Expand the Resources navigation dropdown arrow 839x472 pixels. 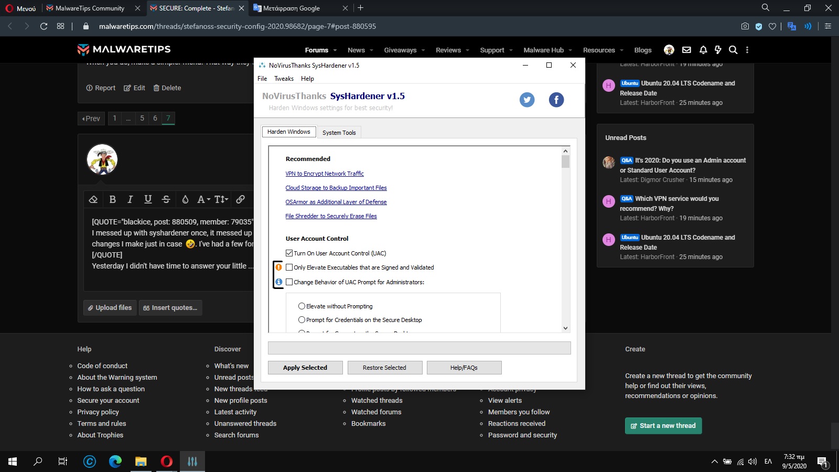[621, 50]
